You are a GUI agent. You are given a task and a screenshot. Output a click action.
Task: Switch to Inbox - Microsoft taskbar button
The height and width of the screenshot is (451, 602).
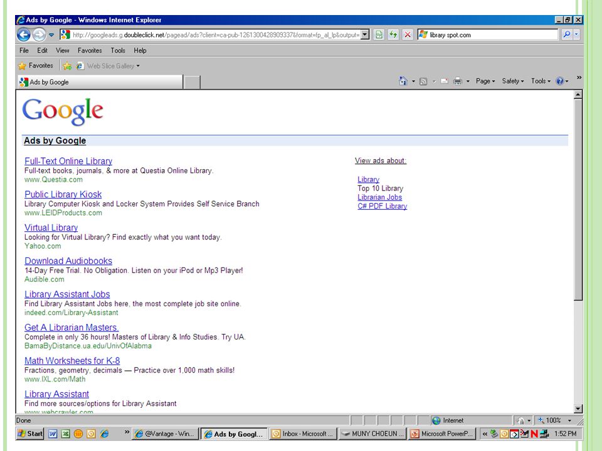pos(304,433)
